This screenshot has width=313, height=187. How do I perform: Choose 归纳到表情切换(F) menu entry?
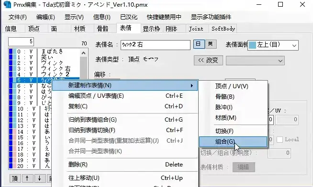(125, 130)
